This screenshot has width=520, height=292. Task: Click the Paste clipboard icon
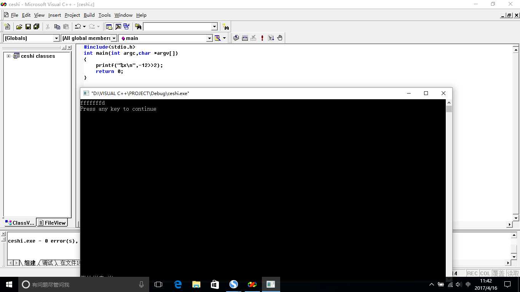(66, 27)
